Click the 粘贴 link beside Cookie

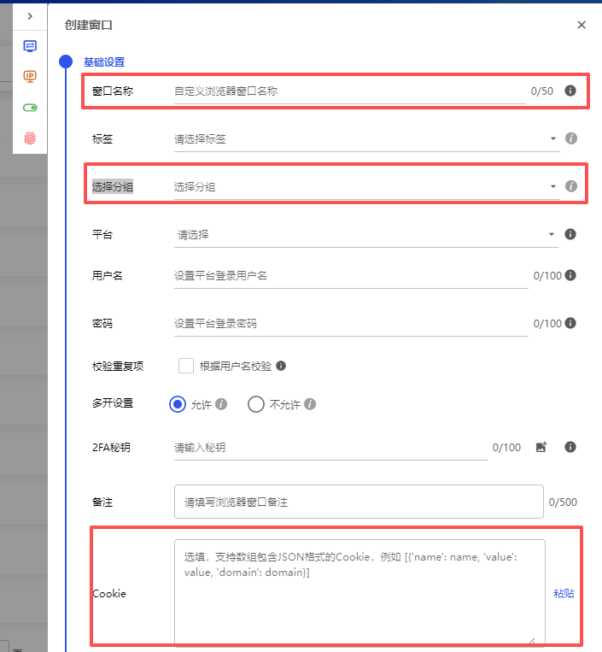click(564, 593)
